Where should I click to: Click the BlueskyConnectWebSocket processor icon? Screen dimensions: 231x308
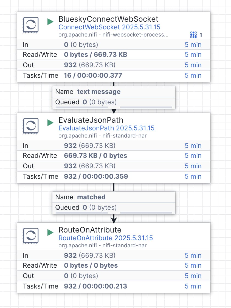click(x=31, y=25)
